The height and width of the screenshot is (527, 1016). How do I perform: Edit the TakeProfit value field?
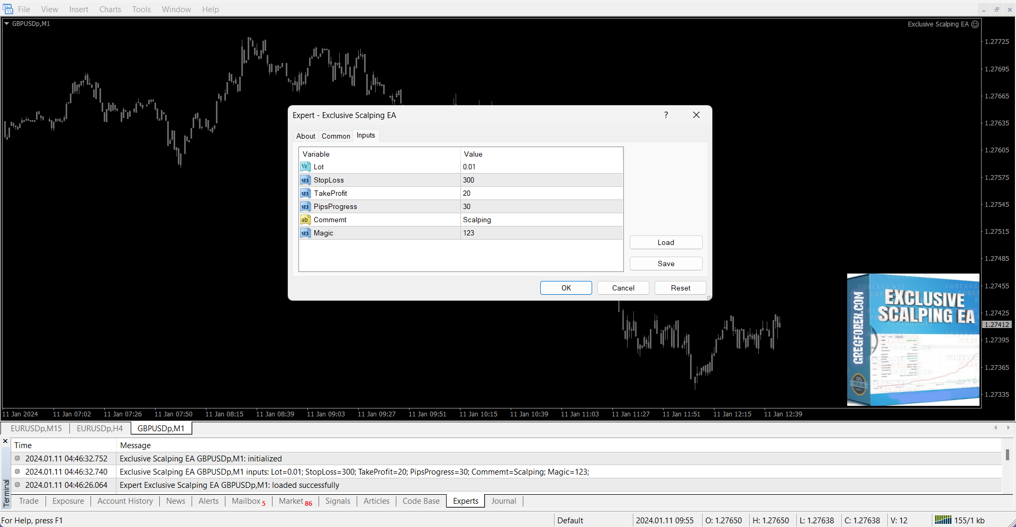pyautogui.click(x=541, y=193)
